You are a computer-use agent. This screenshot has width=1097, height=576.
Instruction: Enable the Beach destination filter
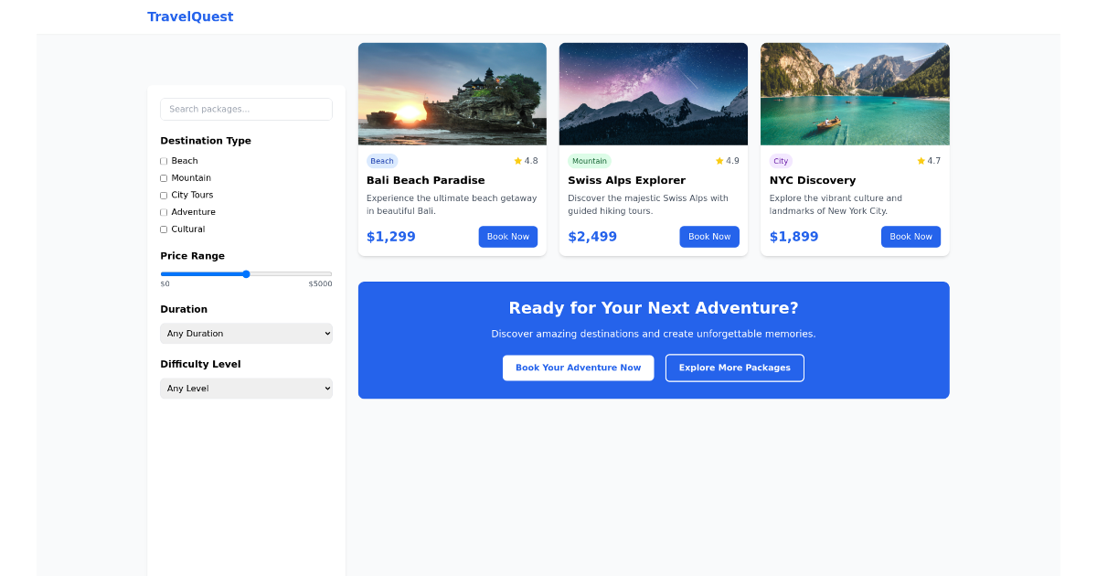163,160
